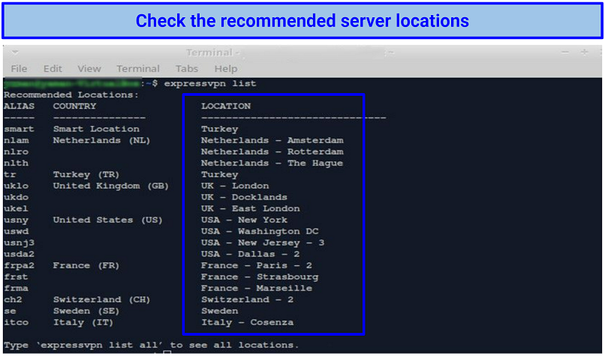Click the 'tr' alias
Screen dimensions: 605x356
click(10, 175)
